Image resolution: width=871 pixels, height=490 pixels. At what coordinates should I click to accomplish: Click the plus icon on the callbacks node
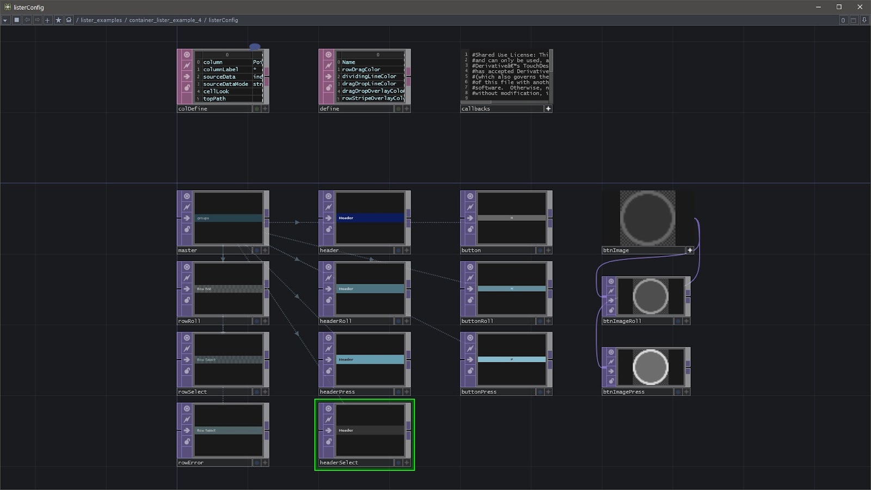pos(548,109)
